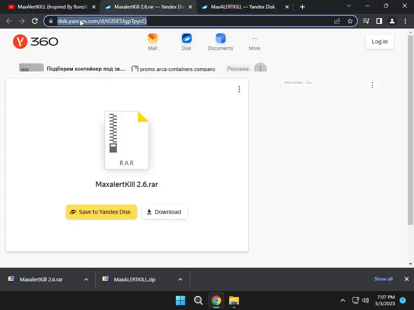Click Show all downloads link

383,279
